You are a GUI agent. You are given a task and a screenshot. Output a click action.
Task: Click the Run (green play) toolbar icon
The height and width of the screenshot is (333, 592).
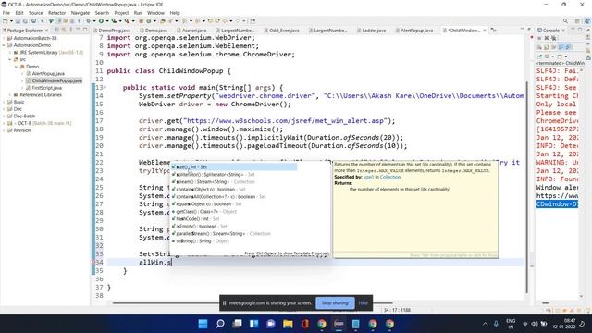point(101,21)
